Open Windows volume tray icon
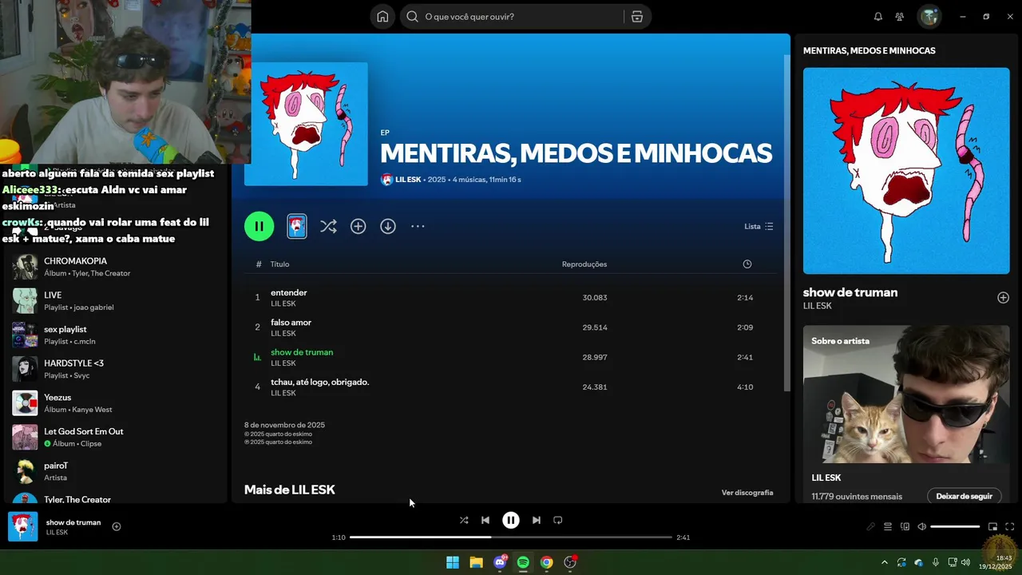Image resolution: width=1022 pixels, height=575 pixels. coord(967,562)
